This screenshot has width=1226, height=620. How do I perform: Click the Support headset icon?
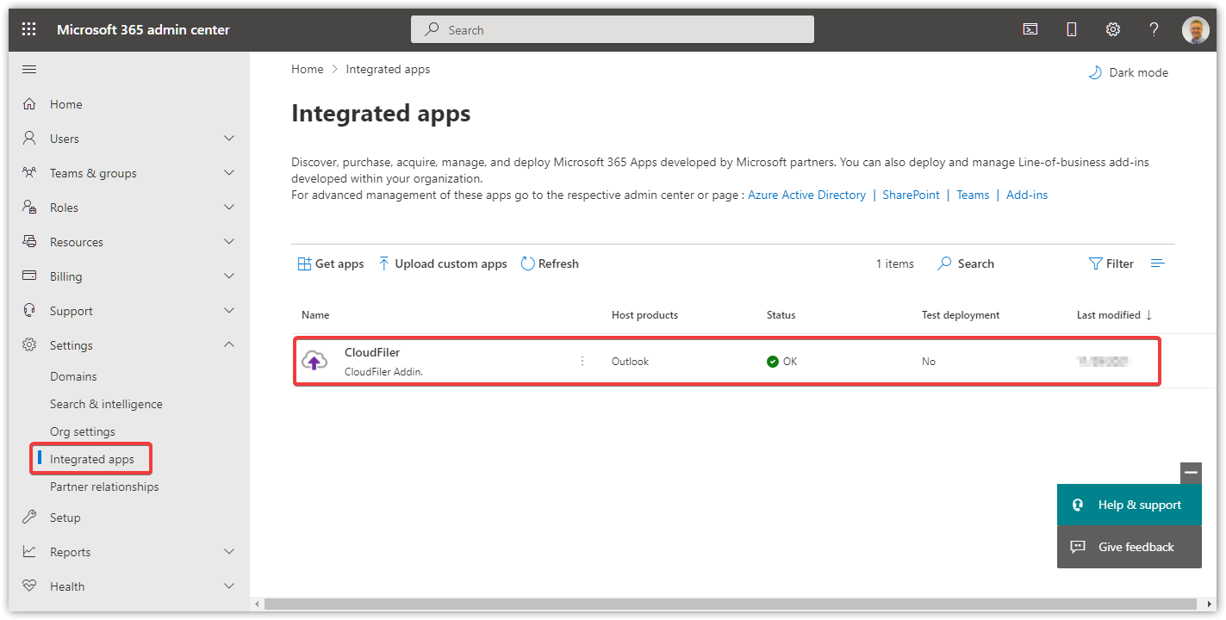tap(29, 310)
